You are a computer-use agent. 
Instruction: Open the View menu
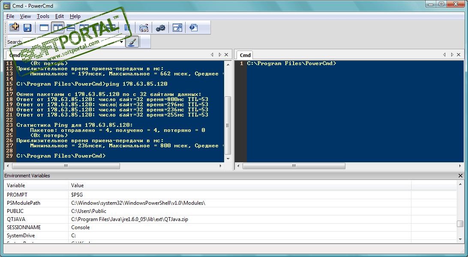tap(25, 16)
